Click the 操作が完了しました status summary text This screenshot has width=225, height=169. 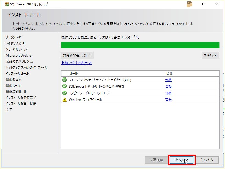pos(101,37)
